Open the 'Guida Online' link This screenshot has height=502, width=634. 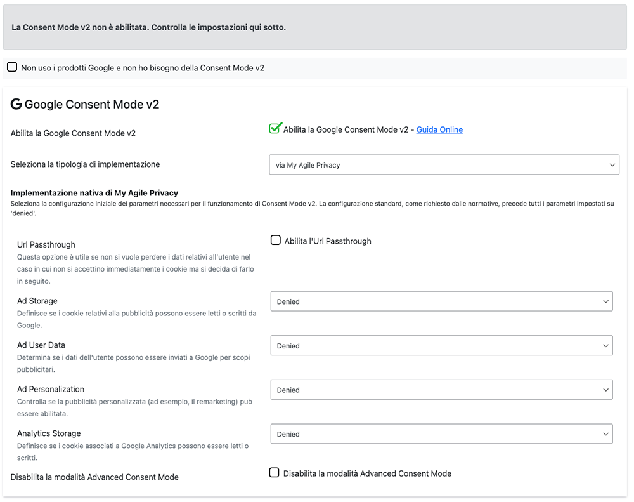pos(439,130)
